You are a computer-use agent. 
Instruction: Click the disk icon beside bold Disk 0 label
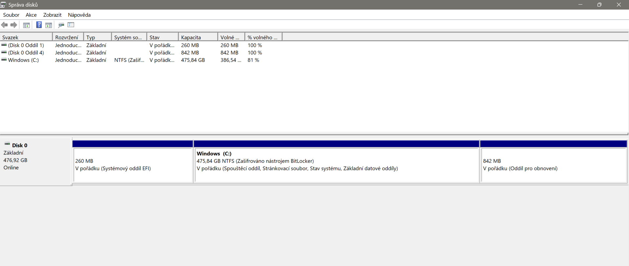tap(7, 144)
